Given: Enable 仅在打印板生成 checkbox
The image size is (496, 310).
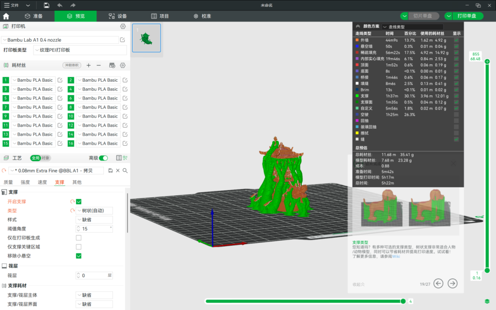Looking at the screenshot, I should click(x=79, y=237).
